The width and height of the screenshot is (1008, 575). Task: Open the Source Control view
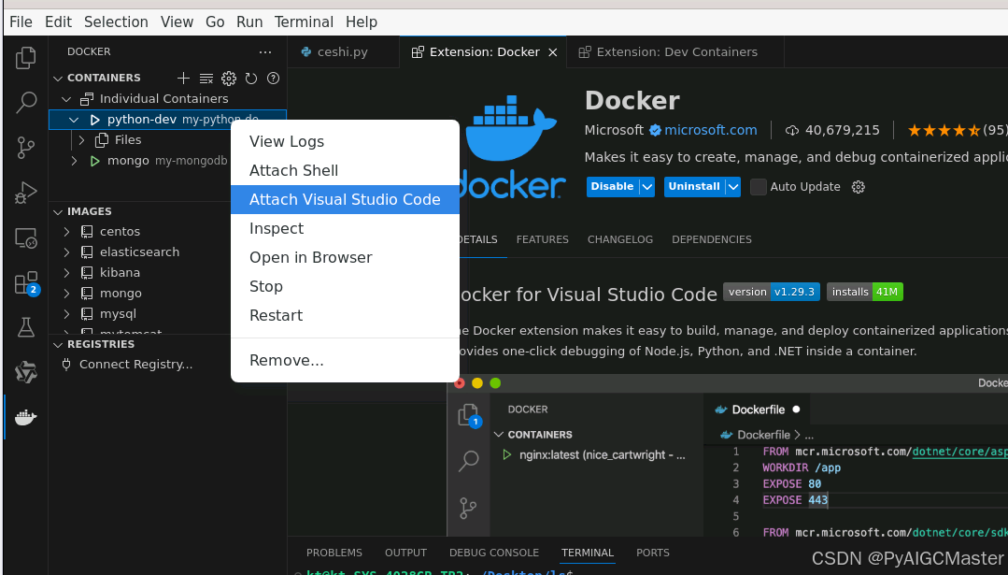26,148
